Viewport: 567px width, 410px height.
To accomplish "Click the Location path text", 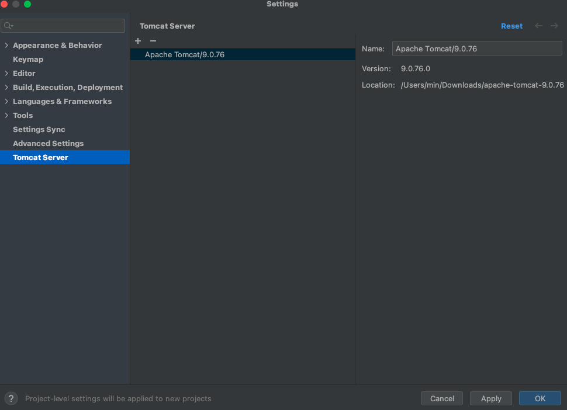I will pyautogui.click(x=482, y=85).
